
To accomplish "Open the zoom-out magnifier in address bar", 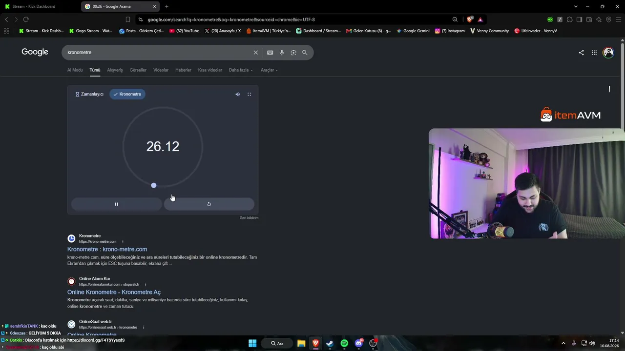I will click(x=455, y=19).
